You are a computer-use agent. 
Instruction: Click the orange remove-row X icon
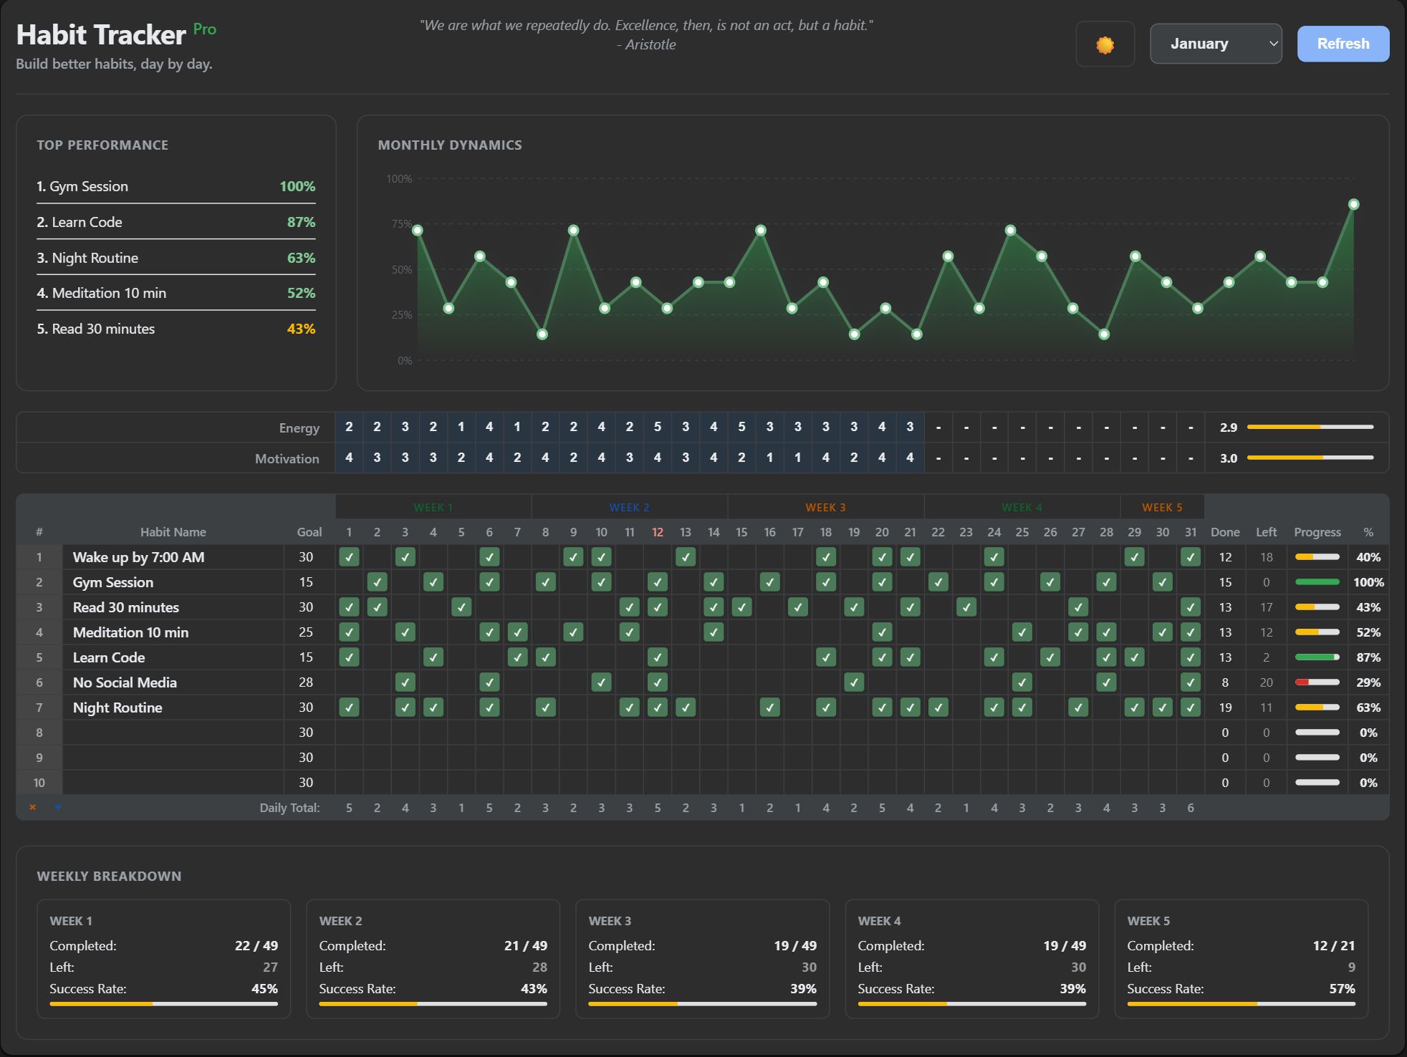click(x=32, y=807)
